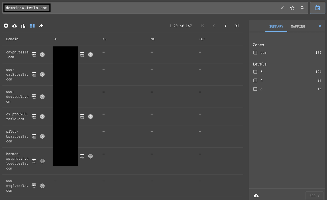Open the settings gear in results toolbar
This screenshot has height=200, width=327.
click(x=6, y=26)
